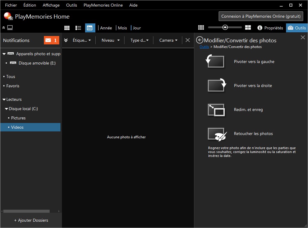Open the Aide menu
The width and height of the screenshot is (308, 228).
click(x=133, y=5)
